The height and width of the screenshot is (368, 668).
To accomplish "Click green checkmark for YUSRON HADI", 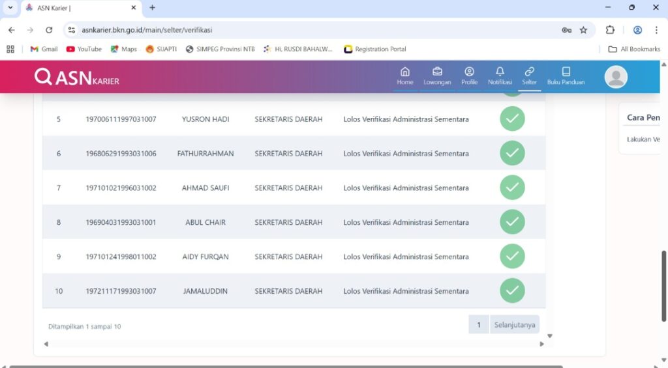I will click(512, 119).
